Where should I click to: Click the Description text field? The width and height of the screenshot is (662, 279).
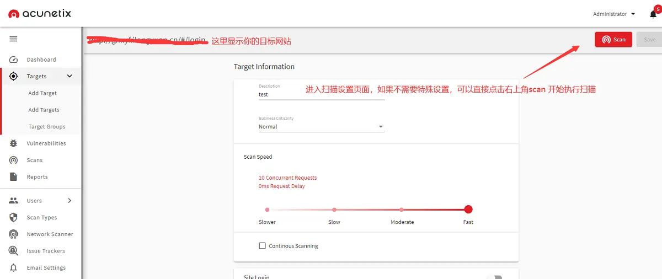coord(321,94)
